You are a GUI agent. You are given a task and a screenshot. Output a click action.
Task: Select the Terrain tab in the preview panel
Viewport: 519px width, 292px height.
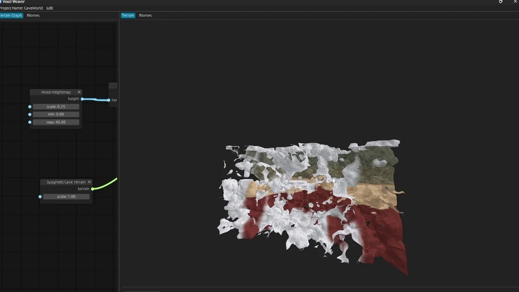coord(128,15)
